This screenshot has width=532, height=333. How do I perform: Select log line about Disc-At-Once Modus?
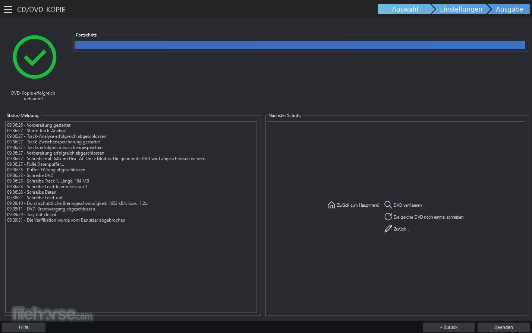point(107,159)
